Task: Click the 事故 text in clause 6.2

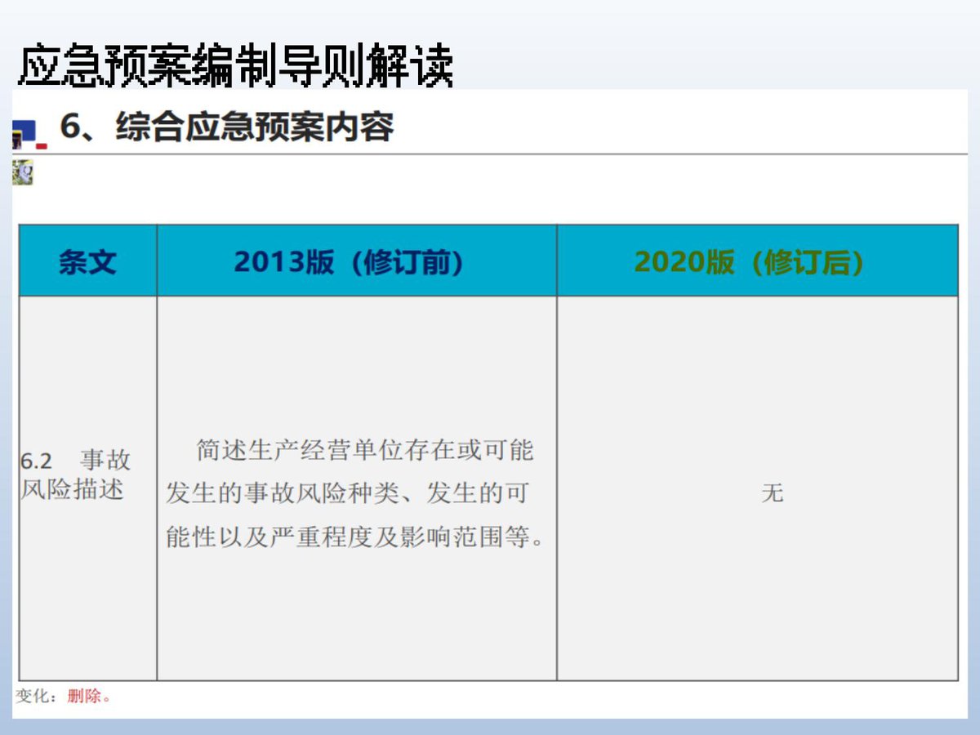Action: point(105,461)
